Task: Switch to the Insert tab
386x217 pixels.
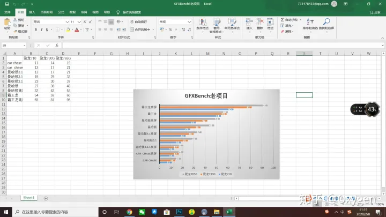Action: pos(32,12)
